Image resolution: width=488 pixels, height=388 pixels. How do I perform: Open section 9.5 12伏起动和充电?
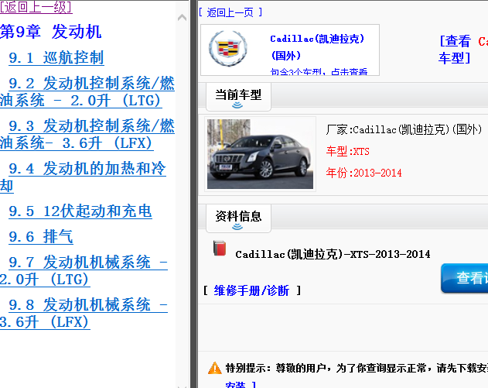pyautogui.click(x=80, y=211)
